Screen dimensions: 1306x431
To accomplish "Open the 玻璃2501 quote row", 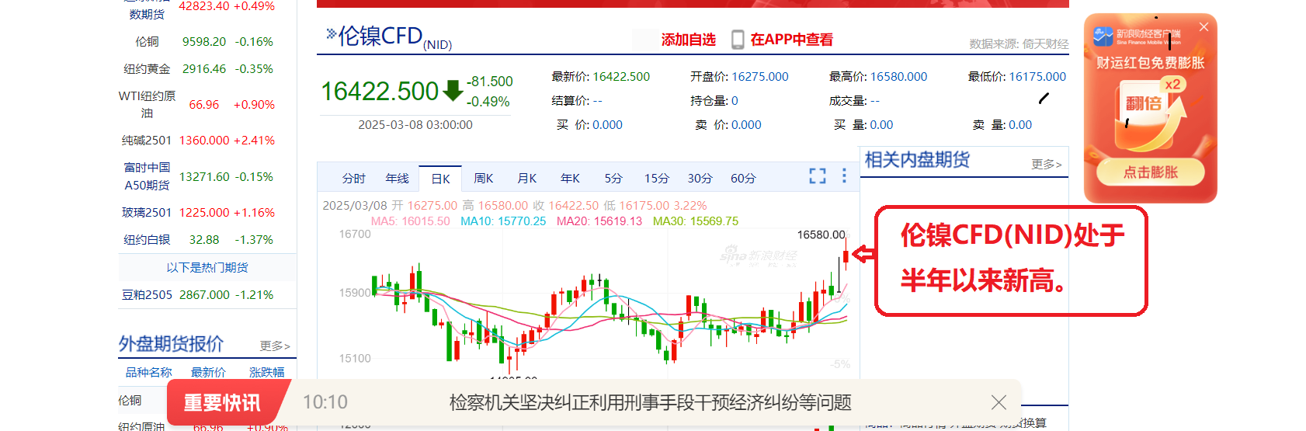I will click(207, 213).
